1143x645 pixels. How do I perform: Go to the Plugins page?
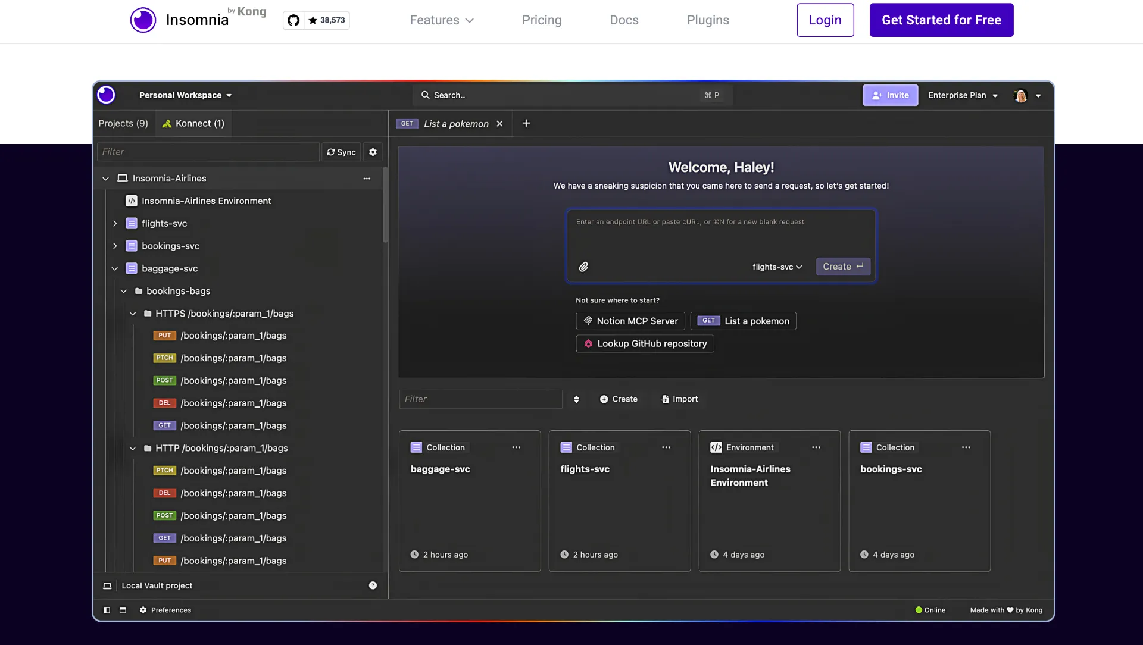(708, 20)
